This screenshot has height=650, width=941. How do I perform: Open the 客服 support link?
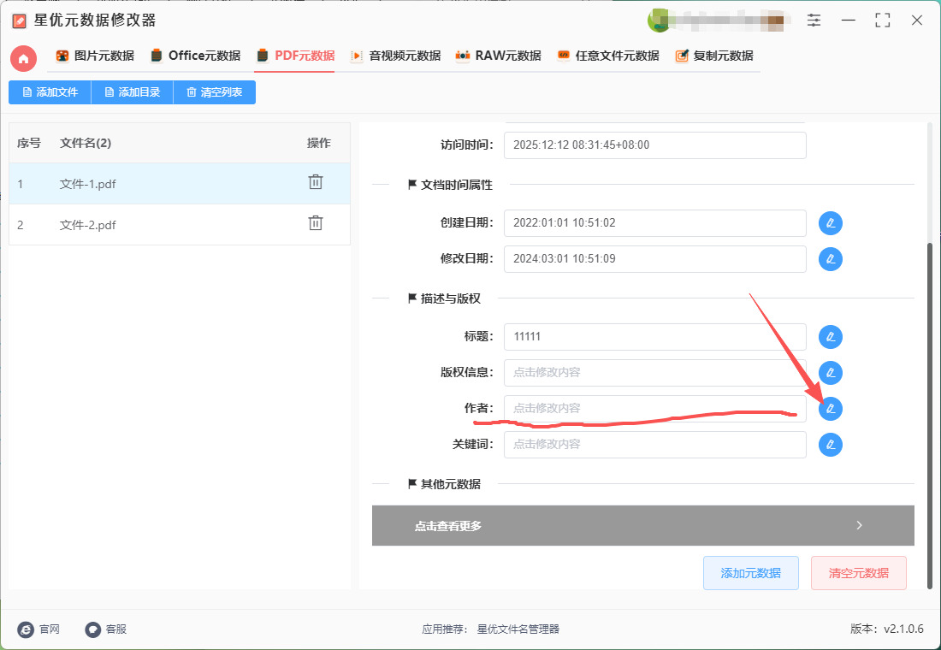pyautogui.click(x=105, y=629)
